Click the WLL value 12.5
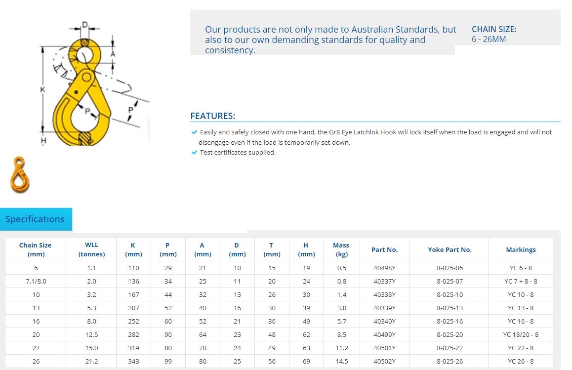This screenshot has height=370, width=572. (91, 334)
